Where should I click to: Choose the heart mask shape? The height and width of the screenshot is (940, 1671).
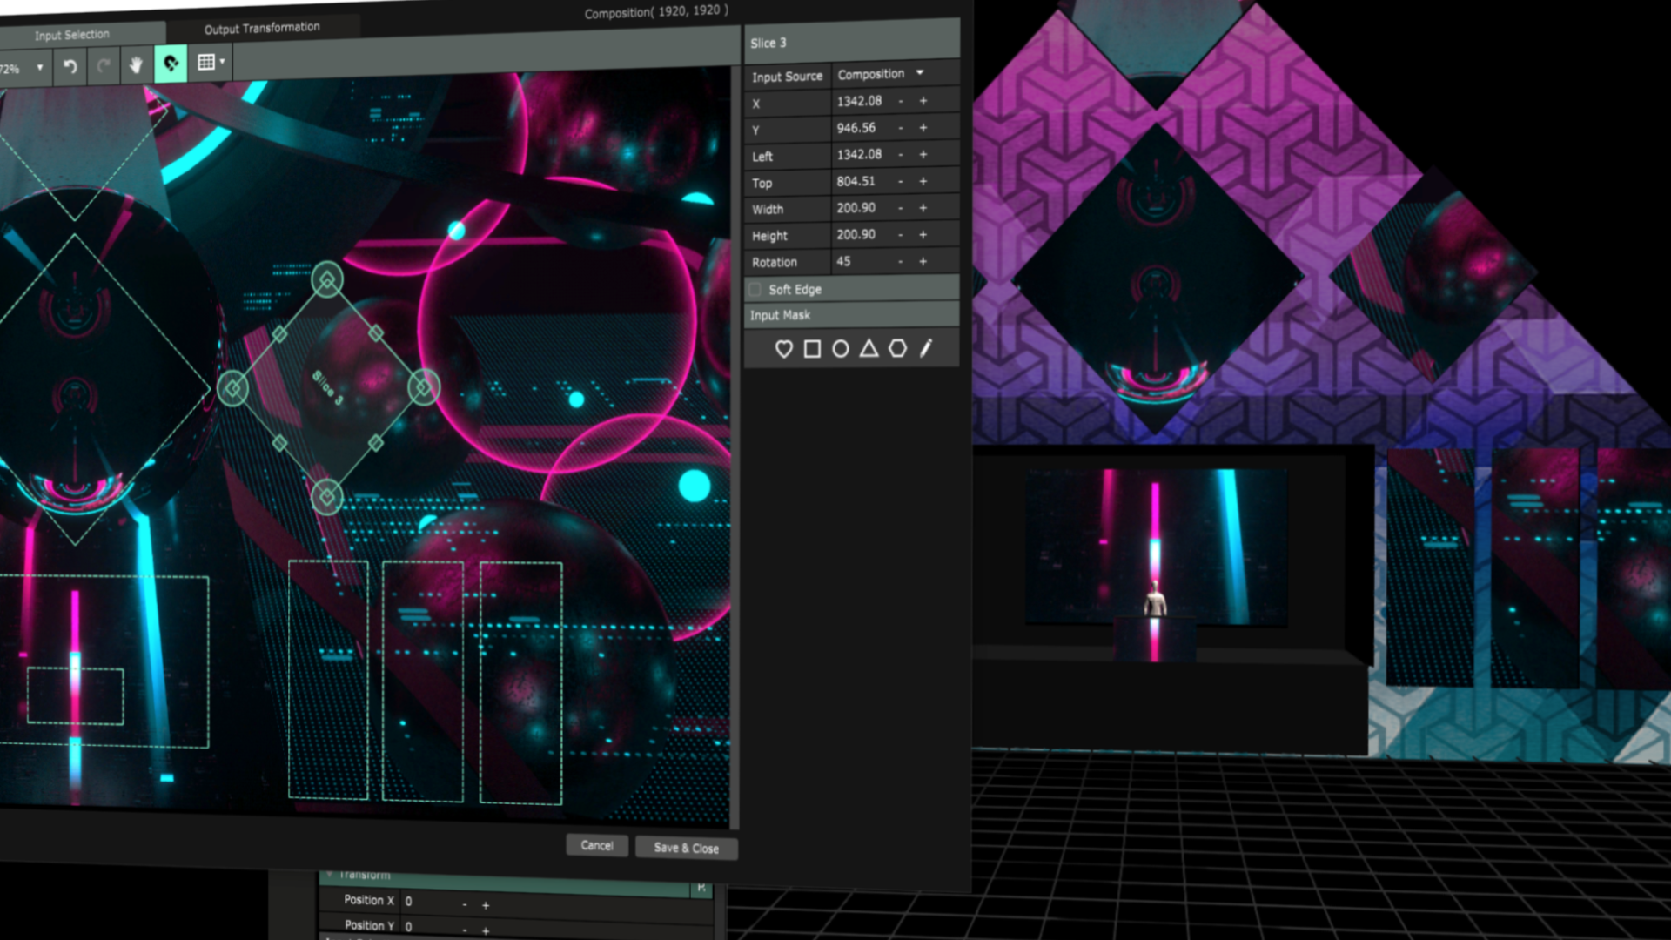coord(783,349)
